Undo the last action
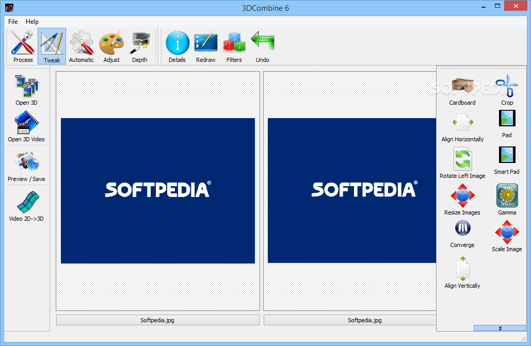This screenshot has height=346, width=531. (x=263, y=46)
